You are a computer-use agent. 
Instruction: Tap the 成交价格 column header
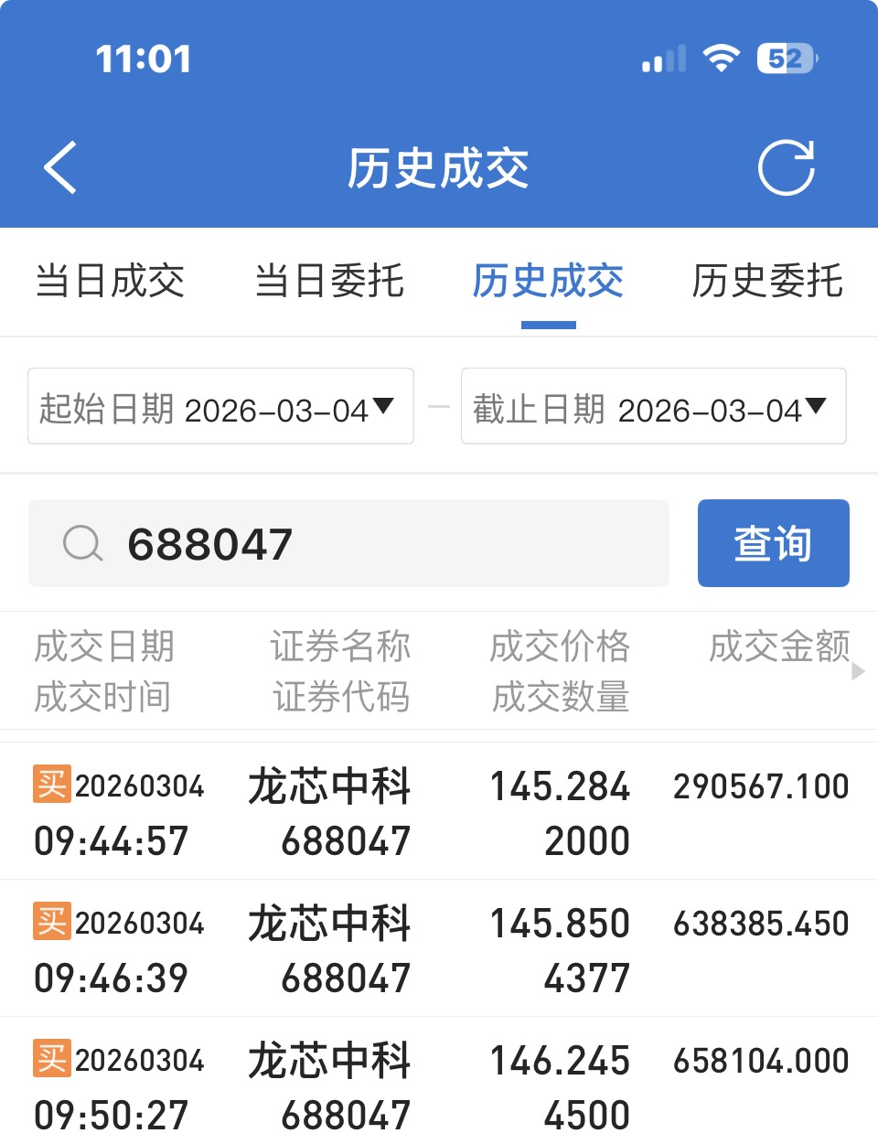561,647
